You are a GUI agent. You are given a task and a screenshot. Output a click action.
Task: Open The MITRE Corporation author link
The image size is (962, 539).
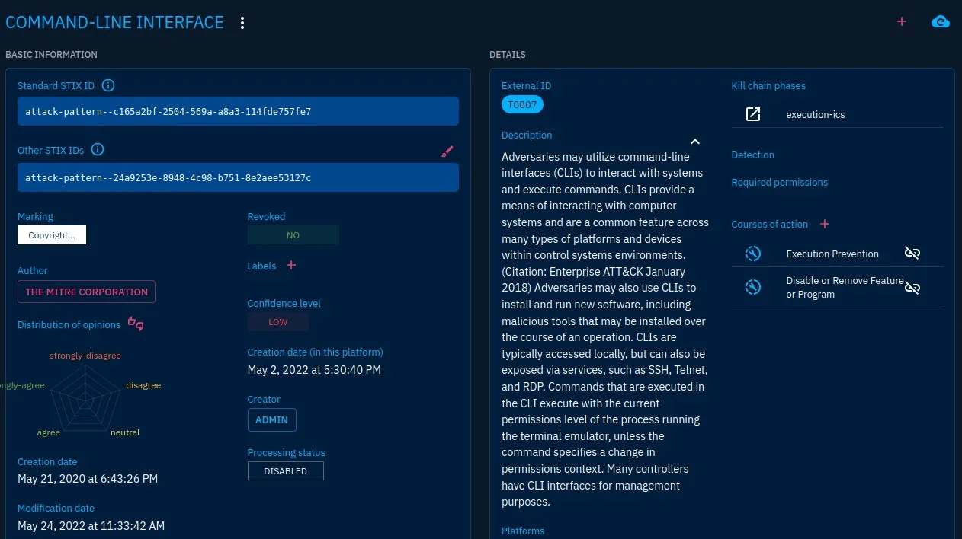86,292
